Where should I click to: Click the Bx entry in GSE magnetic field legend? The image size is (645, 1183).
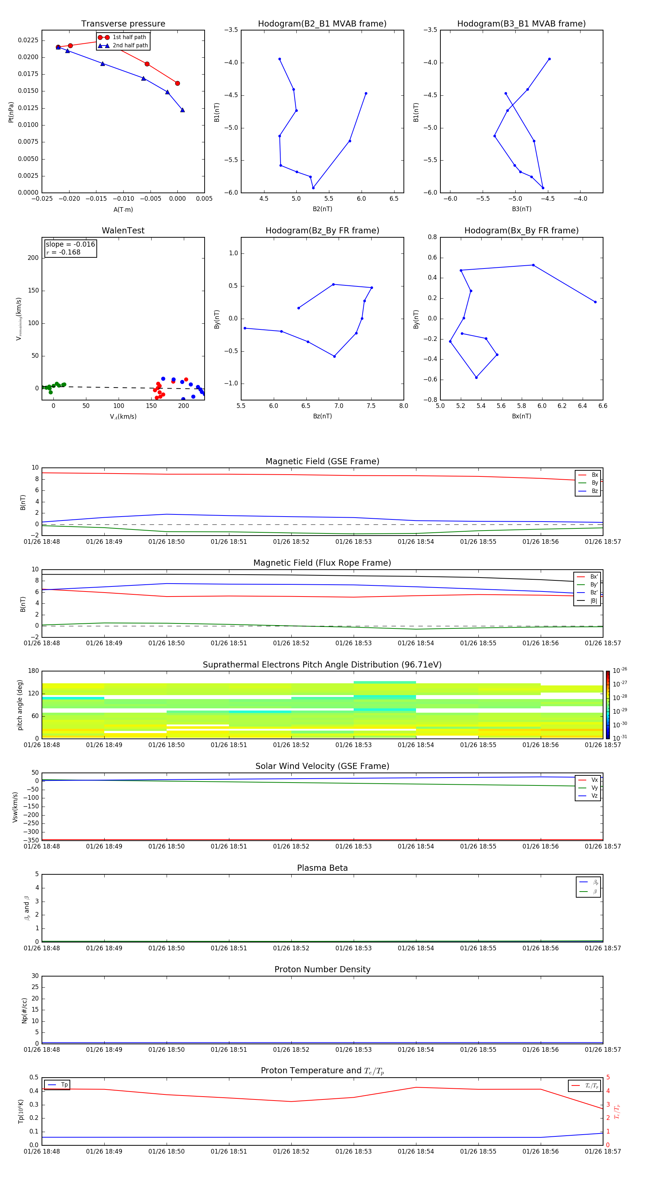pyautogui.click(x=588, y=475)
